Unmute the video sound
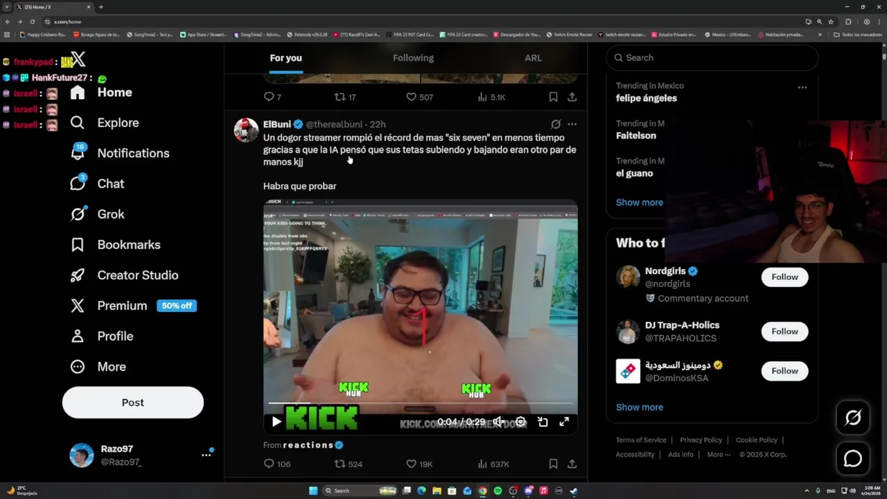 (x=498, y=421)
